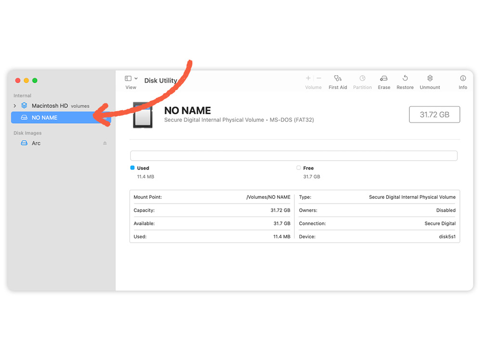
Task: Click the Erase disk icon
Action: coord(384,78)
